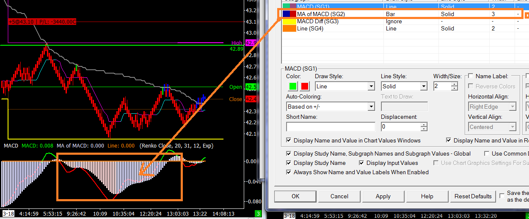The width and height of the screenshot is (529, 219).
Task: Toggle the Use Common D... checkbox
Action: pyautogui.click(x=487, y=153)
